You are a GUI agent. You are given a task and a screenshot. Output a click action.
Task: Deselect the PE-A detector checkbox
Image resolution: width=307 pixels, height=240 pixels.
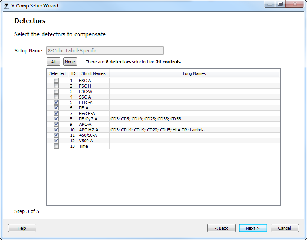pyautogui.click(x=56, y=108)
